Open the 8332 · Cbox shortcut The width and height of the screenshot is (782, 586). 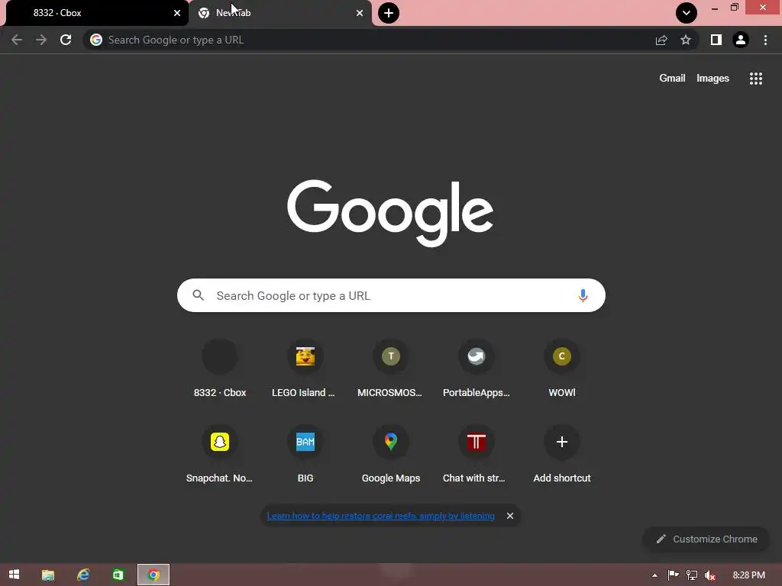[x=219, y=369]
